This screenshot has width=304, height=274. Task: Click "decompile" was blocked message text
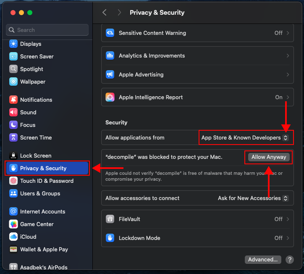coord(164,157)
